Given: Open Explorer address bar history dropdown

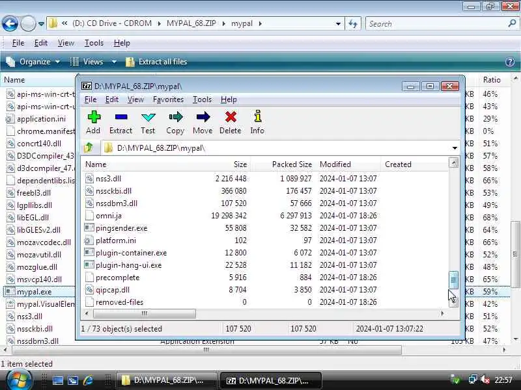Looking at the screenshot, I should tap(338, 24).
